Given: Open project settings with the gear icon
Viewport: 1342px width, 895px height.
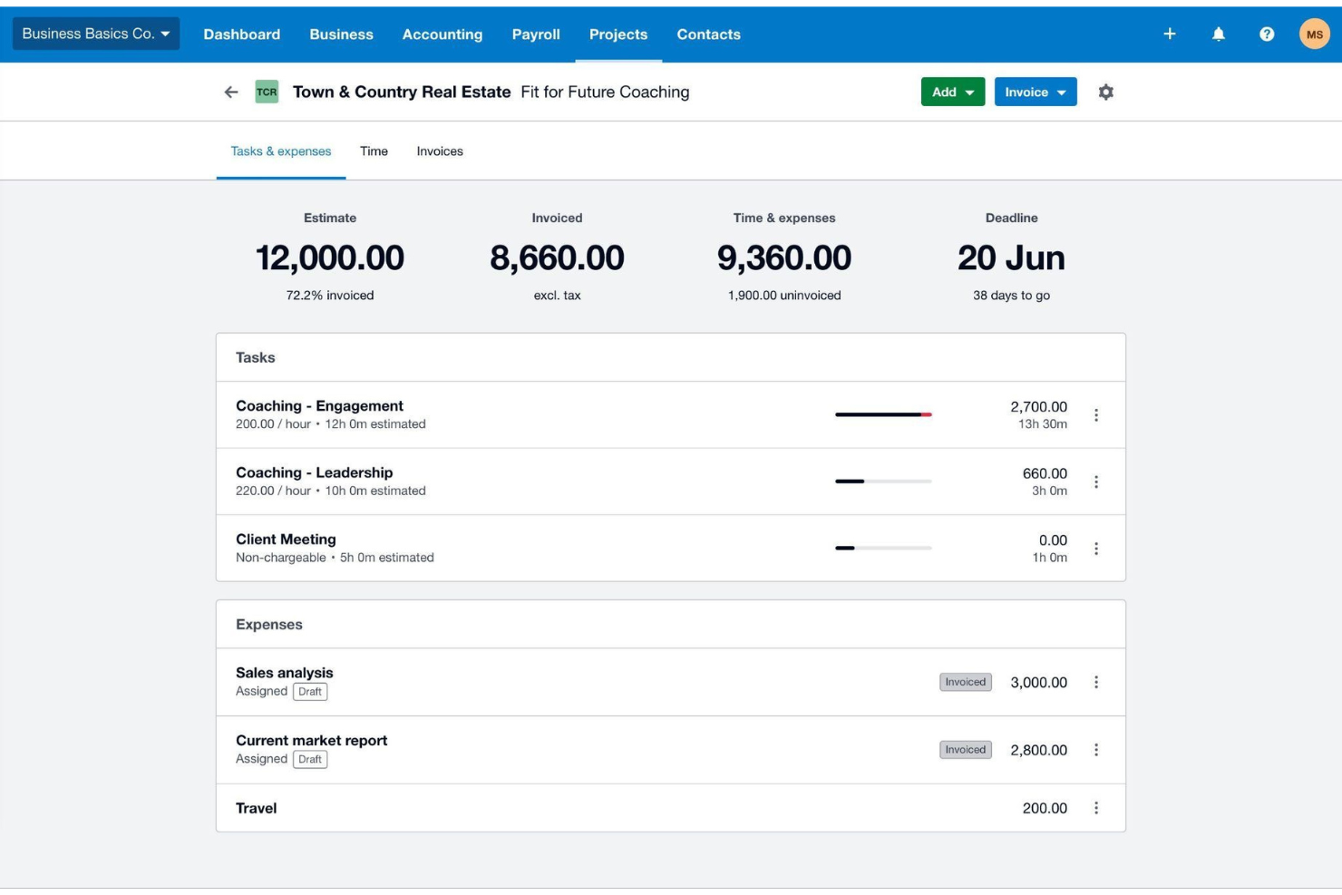Looking at the screenshot, I should click(1106, 92).
